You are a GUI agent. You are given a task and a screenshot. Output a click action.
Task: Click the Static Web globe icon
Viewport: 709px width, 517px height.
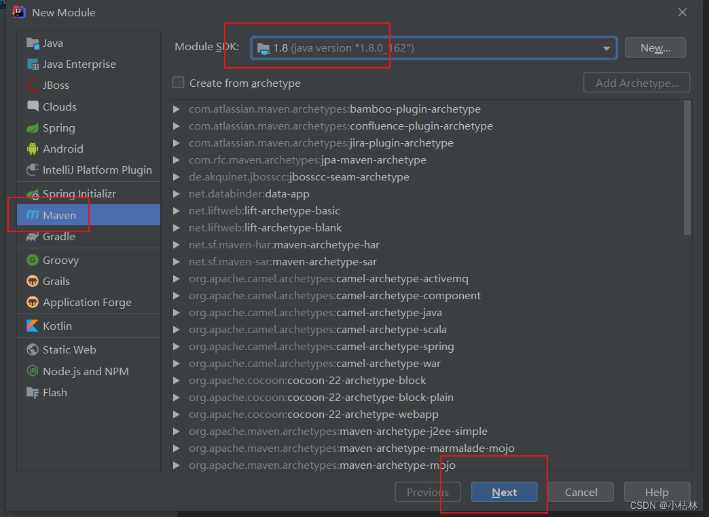coord(33,349)
